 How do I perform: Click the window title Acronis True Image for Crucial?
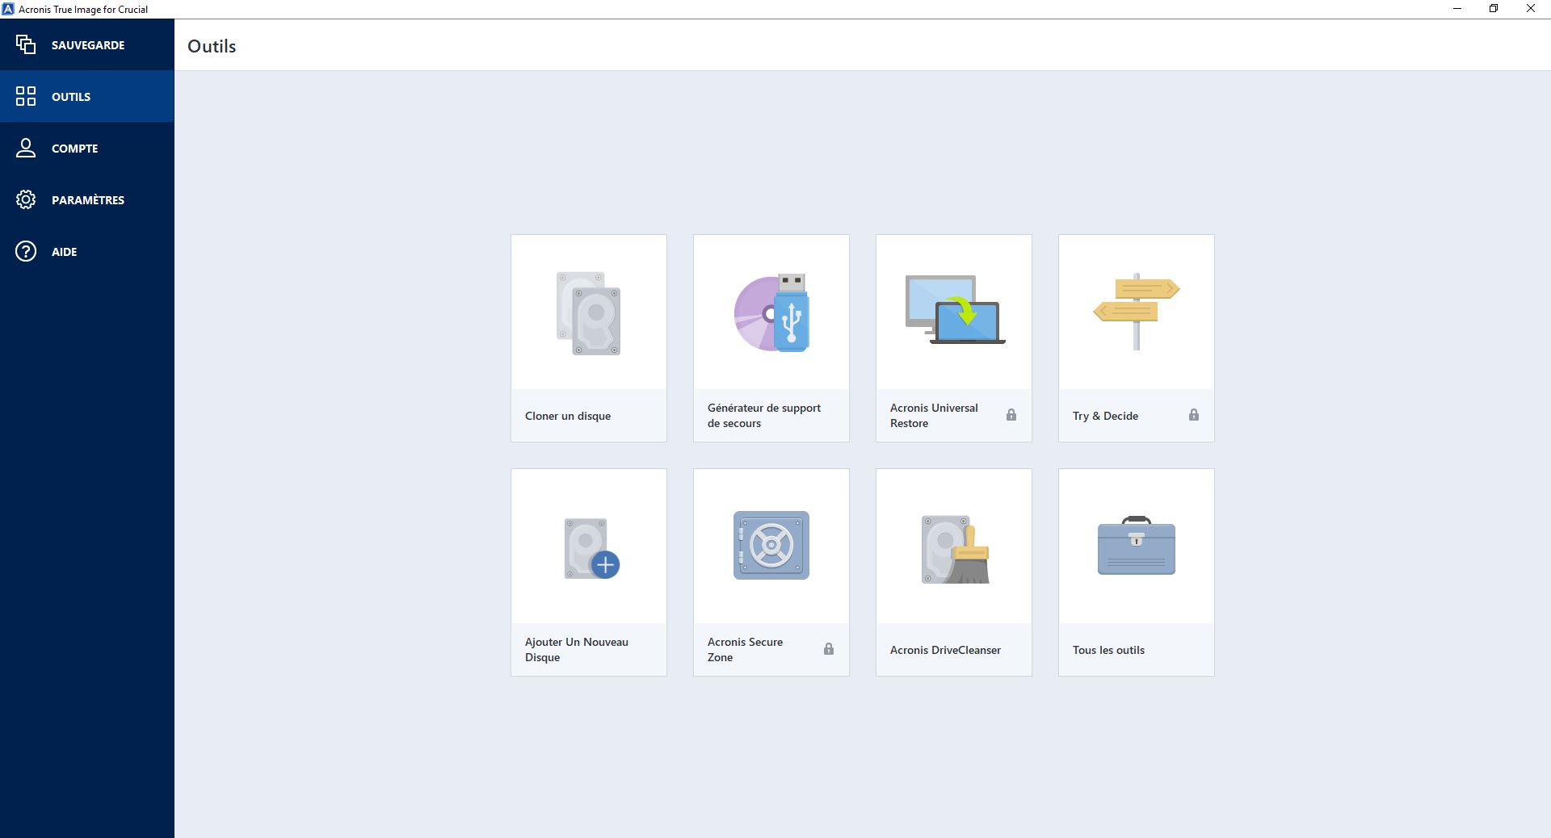click(x=83, y=10)
